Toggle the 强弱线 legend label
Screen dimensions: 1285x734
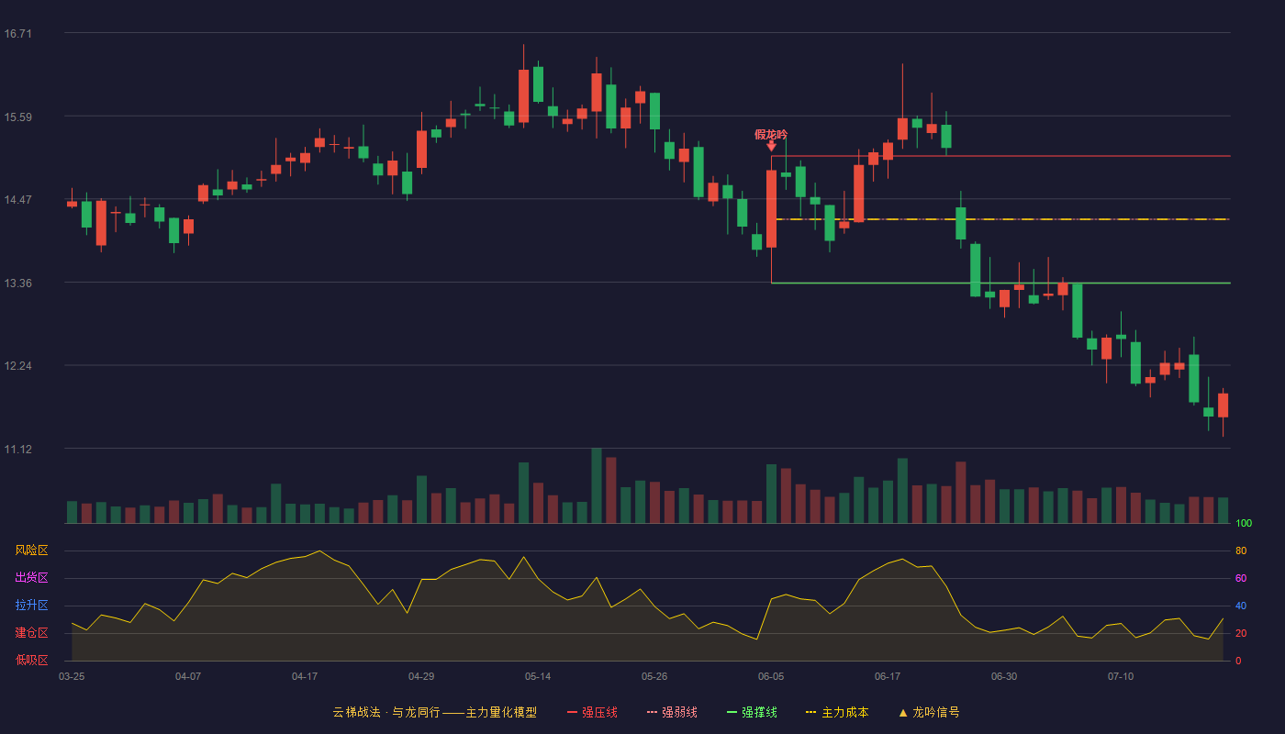(679, 712)
